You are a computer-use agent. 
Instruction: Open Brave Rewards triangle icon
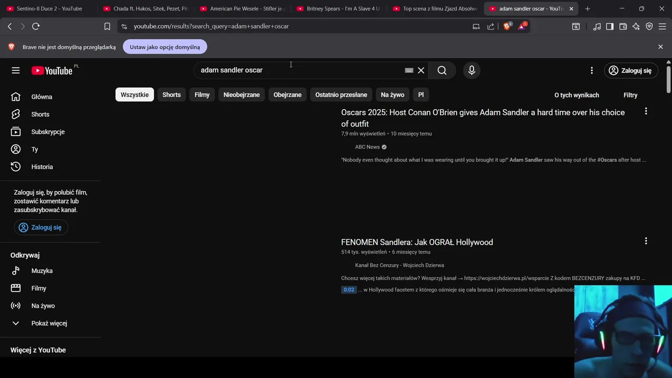522,26
